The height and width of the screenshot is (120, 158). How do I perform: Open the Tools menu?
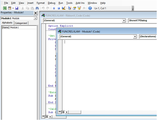tap(69, 3)
